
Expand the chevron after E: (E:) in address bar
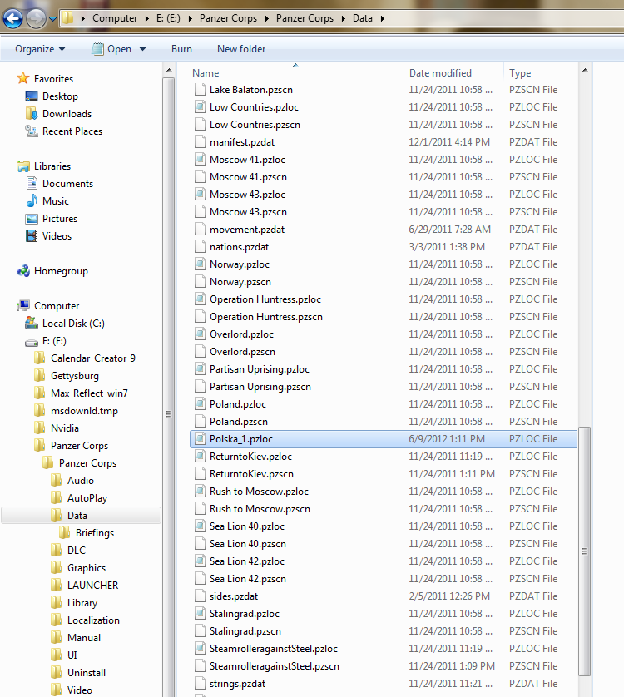click(191, 18)
